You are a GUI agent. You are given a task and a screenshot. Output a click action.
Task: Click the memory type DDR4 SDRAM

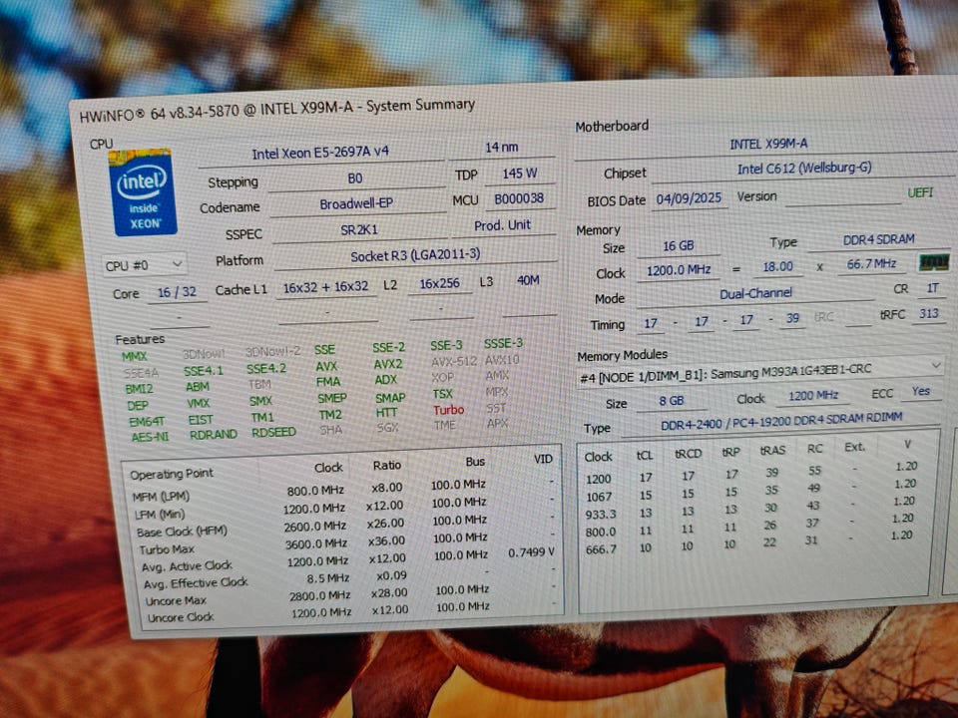click(878, 240)
